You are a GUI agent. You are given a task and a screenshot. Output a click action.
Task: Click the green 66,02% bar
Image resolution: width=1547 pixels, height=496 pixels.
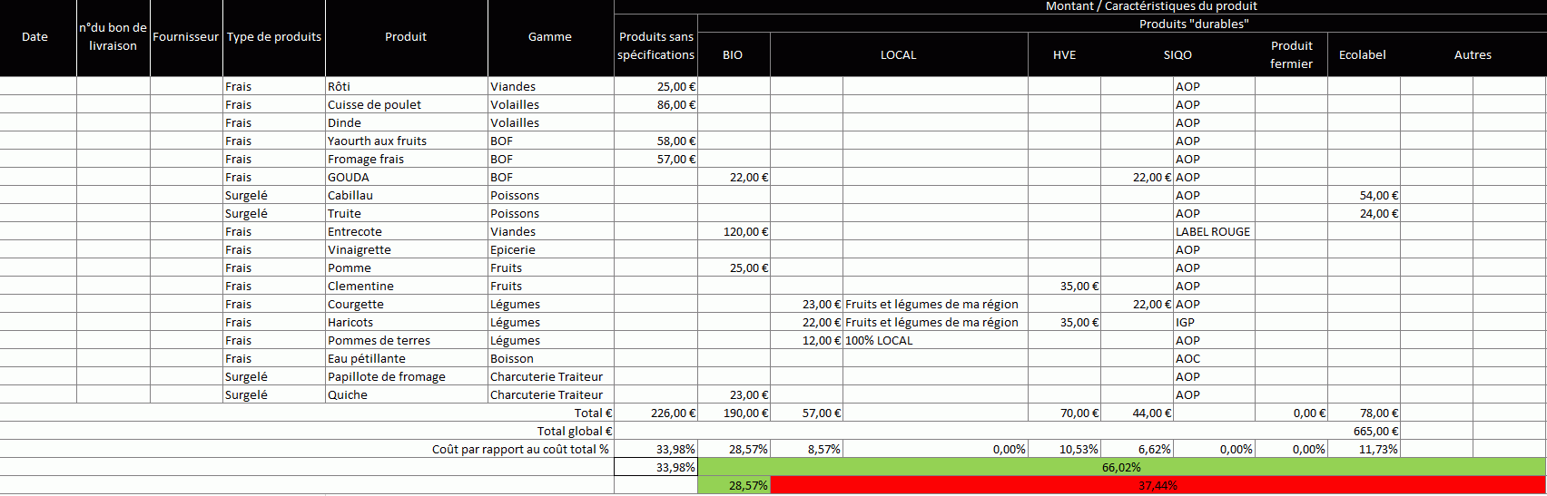click(1121, 467)
